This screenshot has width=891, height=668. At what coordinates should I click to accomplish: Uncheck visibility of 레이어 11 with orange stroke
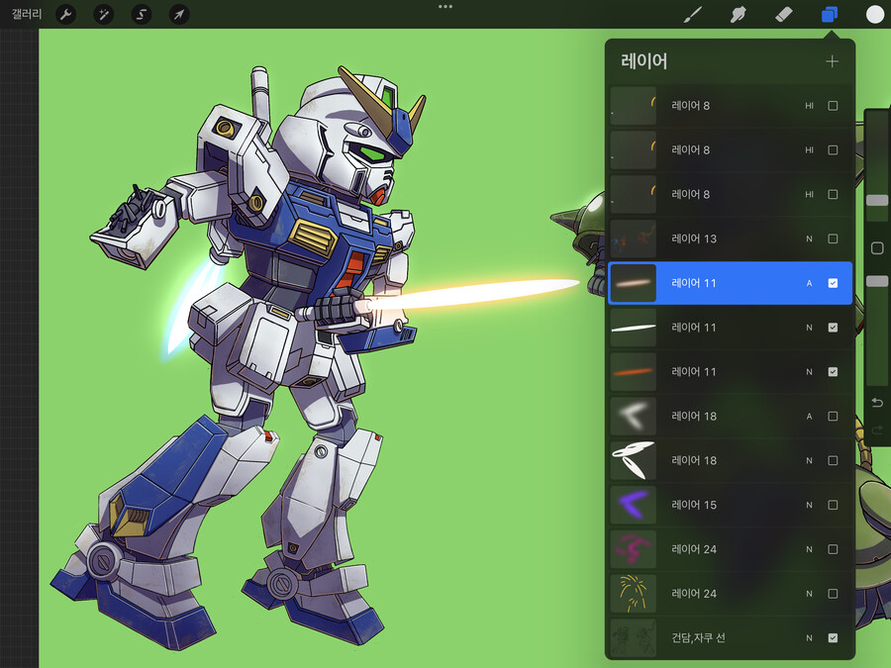pos(833,371)
